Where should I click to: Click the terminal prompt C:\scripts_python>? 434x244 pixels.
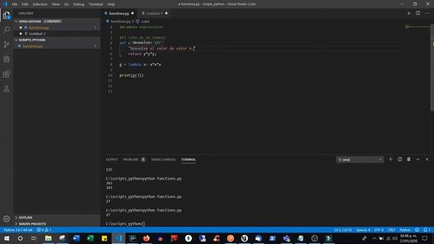coord(124,224)
